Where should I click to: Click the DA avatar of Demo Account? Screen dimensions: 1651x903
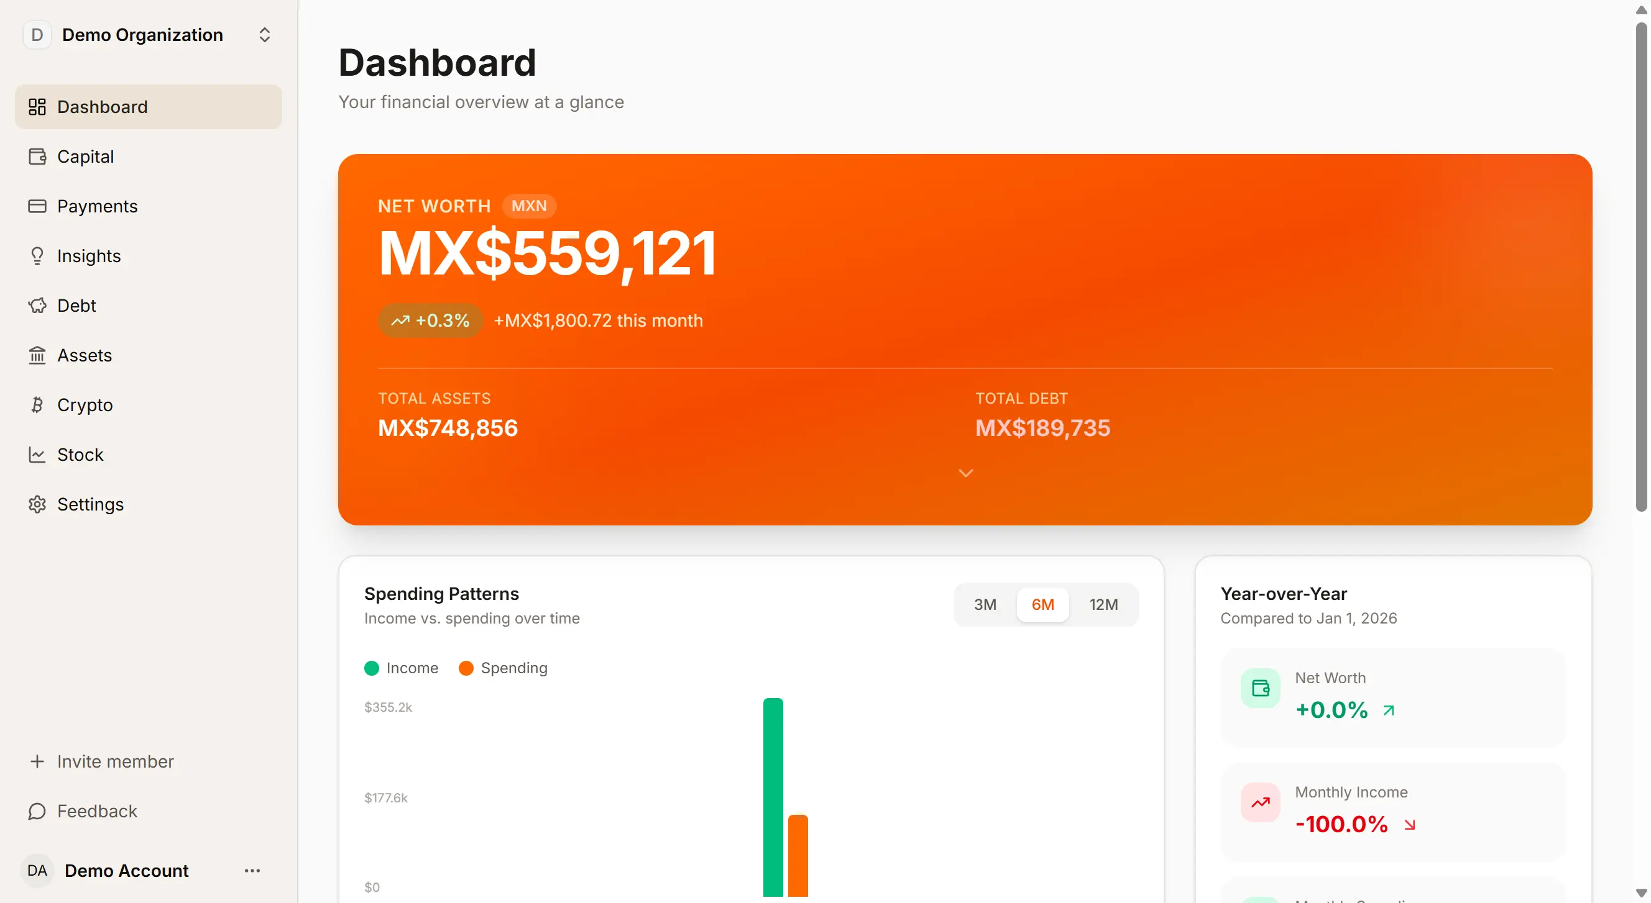point(37,871)
